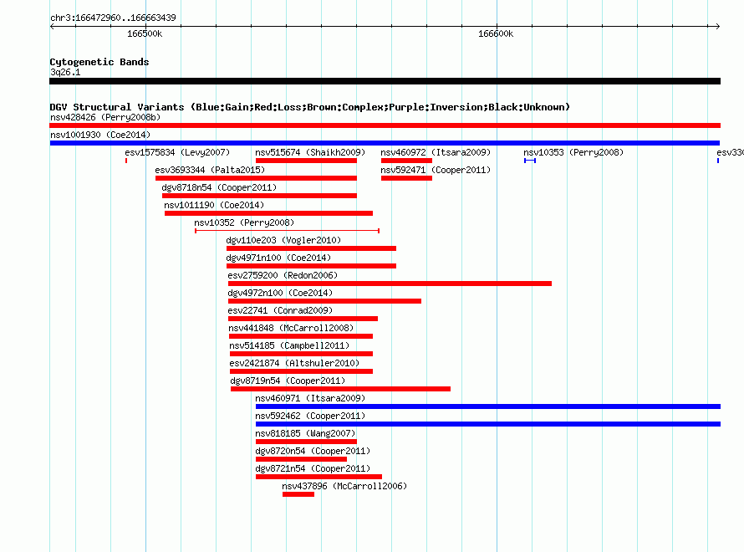
Task: Click the red bar under dgv4972n100
Action: coord(324,301)
